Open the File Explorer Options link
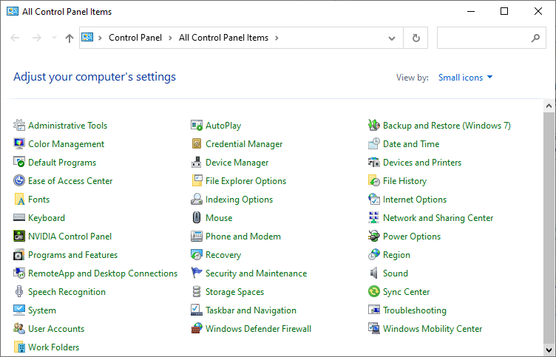556x357 pixels. coord(245,181)
